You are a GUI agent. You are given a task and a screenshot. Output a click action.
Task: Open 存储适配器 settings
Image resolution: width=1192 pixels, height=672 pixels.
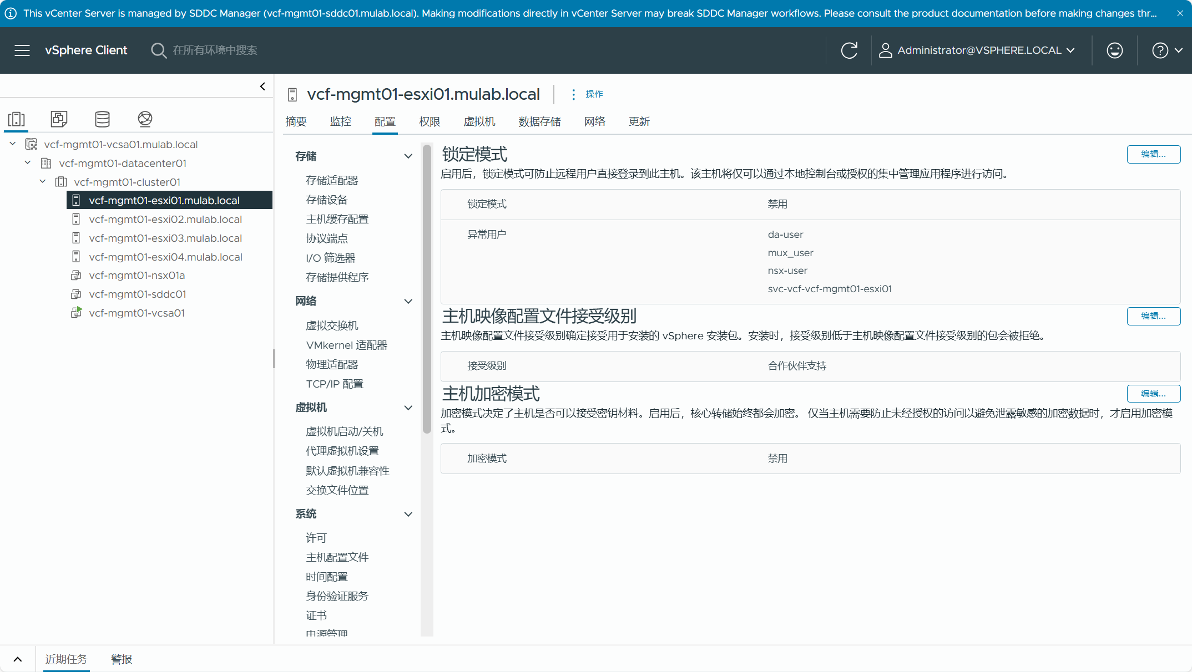coord(332,180)
